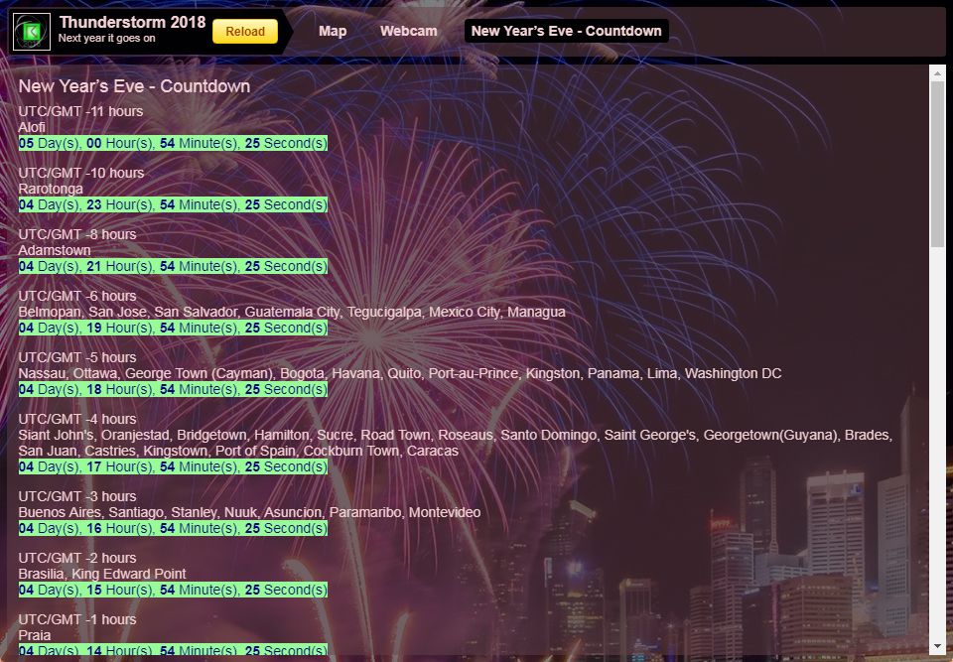
Task: Click the Thunderstorm 2018 title text
Action: tap(132, 22)
